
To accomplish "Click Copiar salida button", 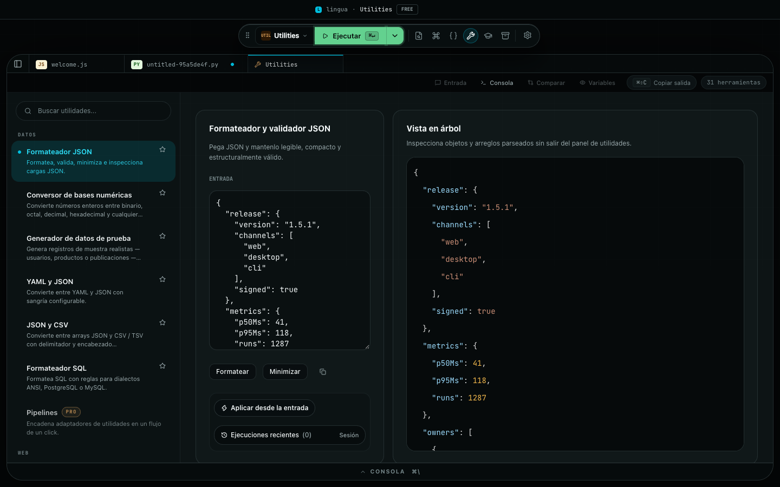I will (661, 83).
